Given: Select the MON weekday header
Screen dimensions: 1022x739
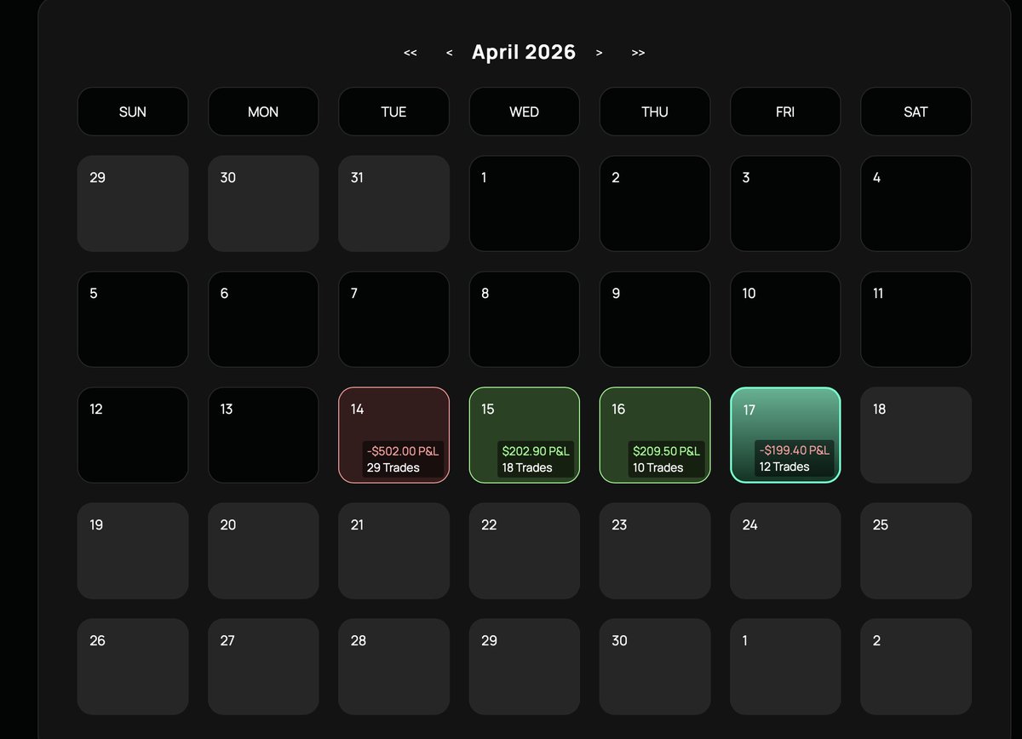Looking at the screenshot, I should 263,112.
